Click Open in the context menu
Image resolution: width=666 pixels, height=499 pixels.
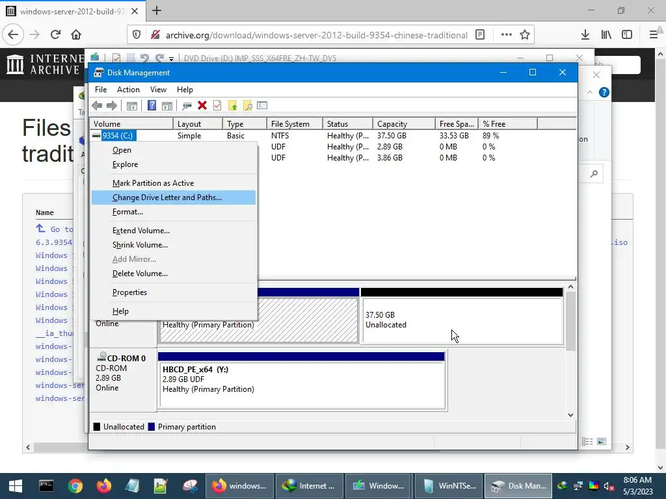174,150
